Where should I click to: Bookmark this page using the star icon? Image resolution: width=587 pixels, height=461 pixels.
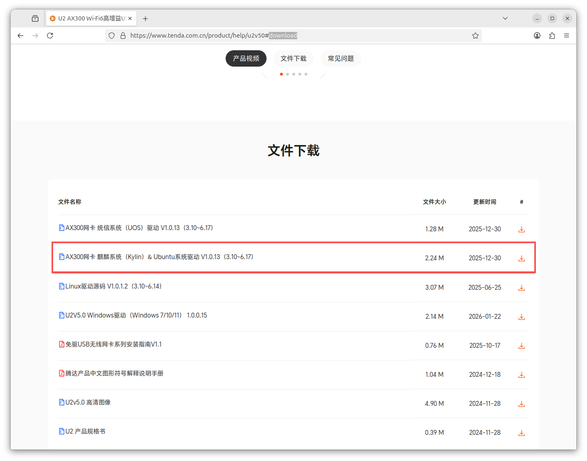pos(475,36)
